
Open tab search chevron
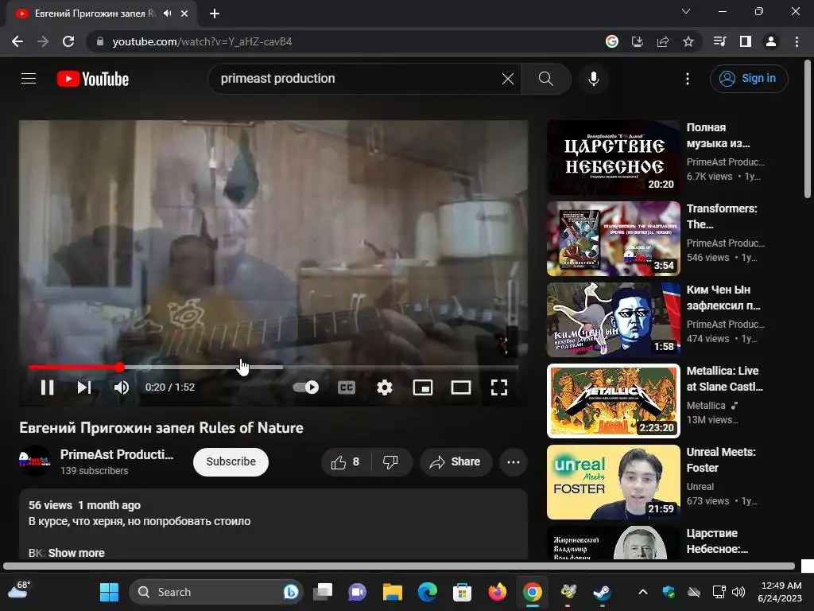point(686,11)
